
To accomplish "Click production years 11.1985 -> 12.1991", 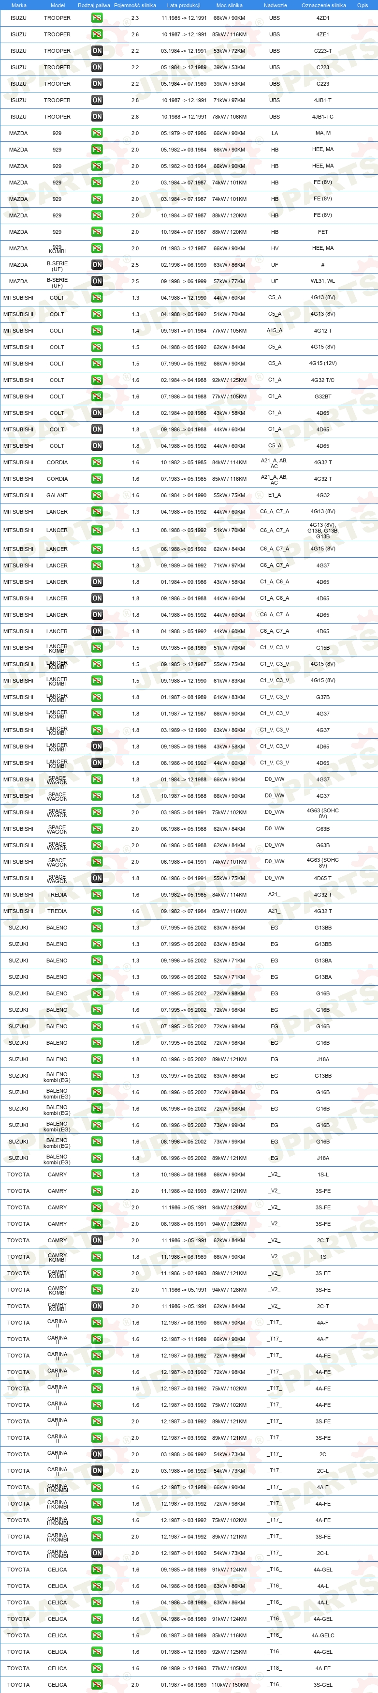I will (x=184, y=18).
